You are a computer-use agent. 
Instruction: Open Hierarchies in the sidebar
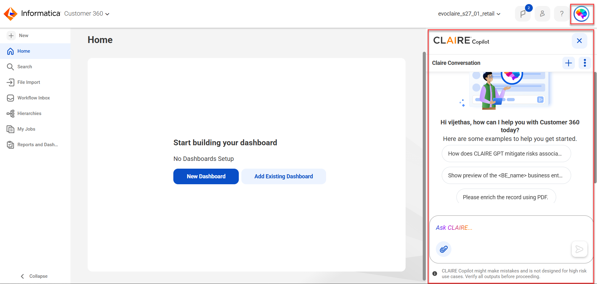35,113
